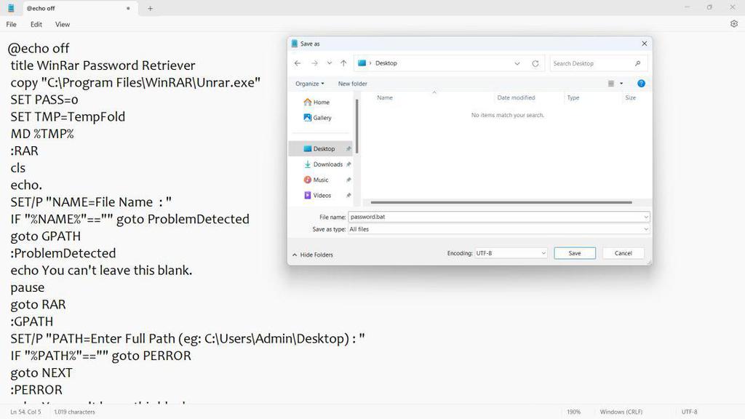The image size is (745, 419).
Task: Open Notepad settings via the gear icon
Action: tap(734, 23)
